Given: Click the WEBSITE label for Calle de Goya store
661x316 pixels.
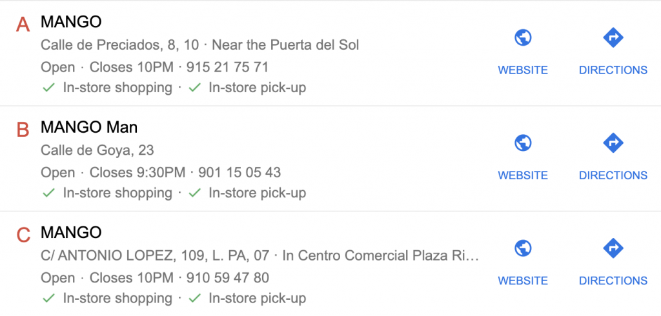Looking at the screenshot, I should (x=523, y=175).
